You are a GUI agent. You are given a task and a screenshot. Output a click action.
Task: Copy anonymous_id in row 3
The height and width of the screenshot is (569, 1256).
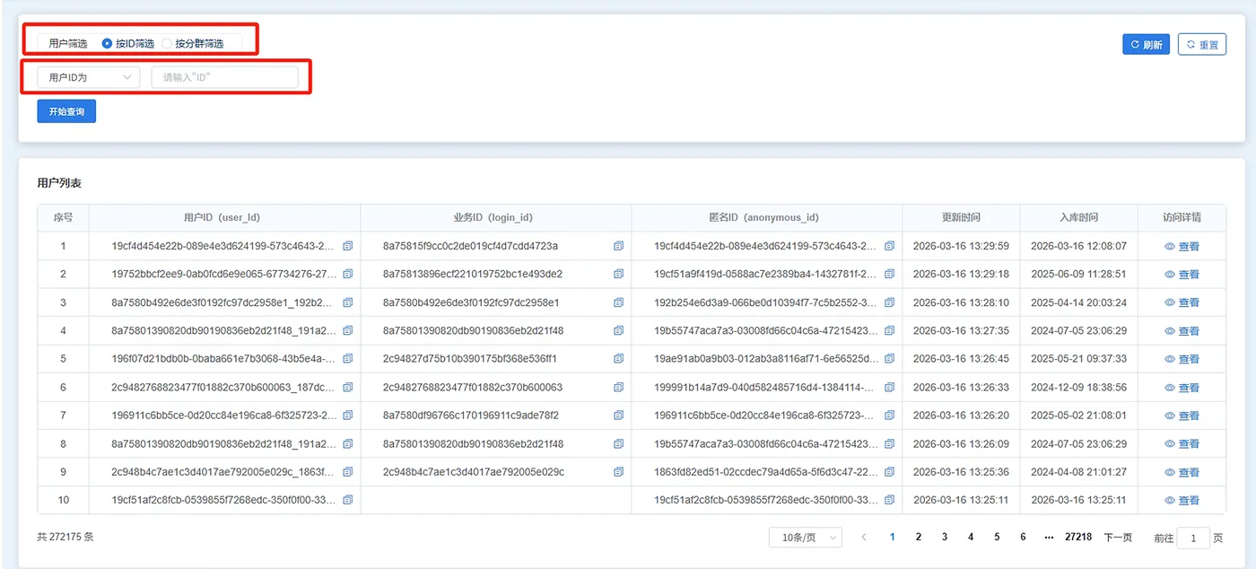[889, 302]
